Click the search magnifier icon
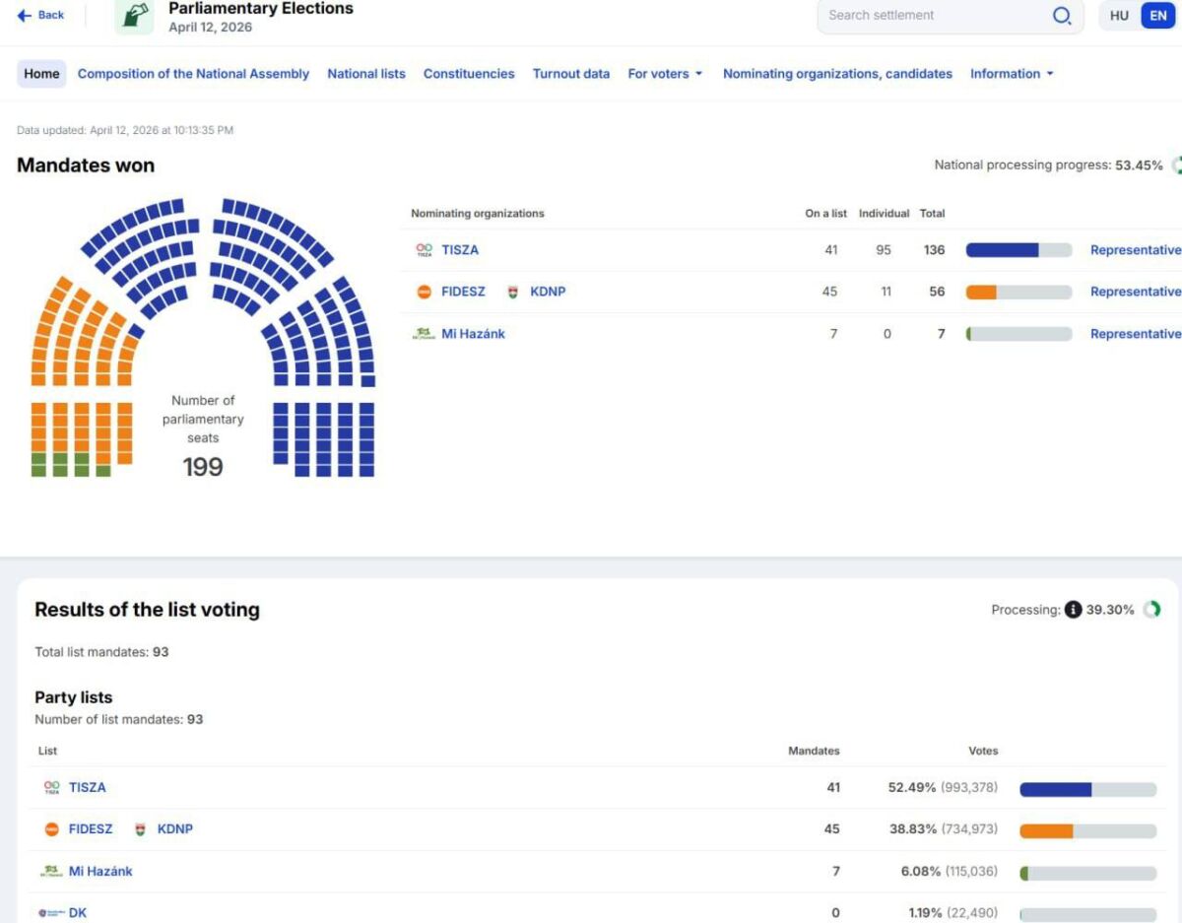The height and width of the screenshot is (923, 1182). click(1061, 16)
